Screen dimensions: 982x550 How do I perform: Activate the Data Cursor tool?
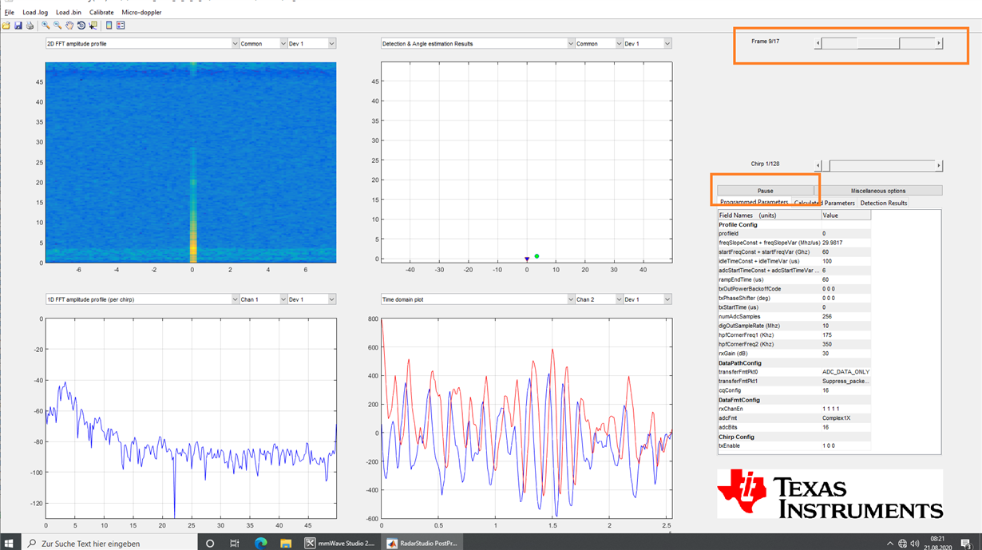coord(94,25)
